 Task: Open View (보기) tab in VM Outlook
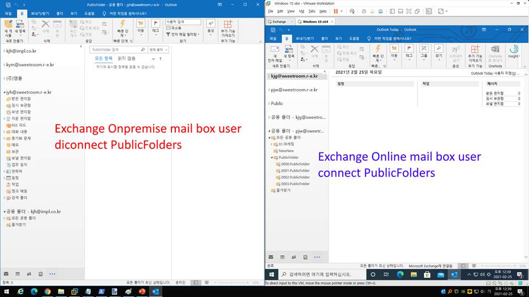[x=338, y=38]
